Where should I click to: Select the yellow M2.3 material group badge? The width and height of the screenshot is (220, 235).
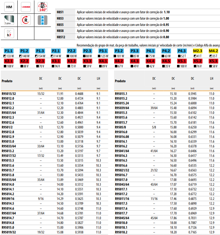click(x=198, y=51)
